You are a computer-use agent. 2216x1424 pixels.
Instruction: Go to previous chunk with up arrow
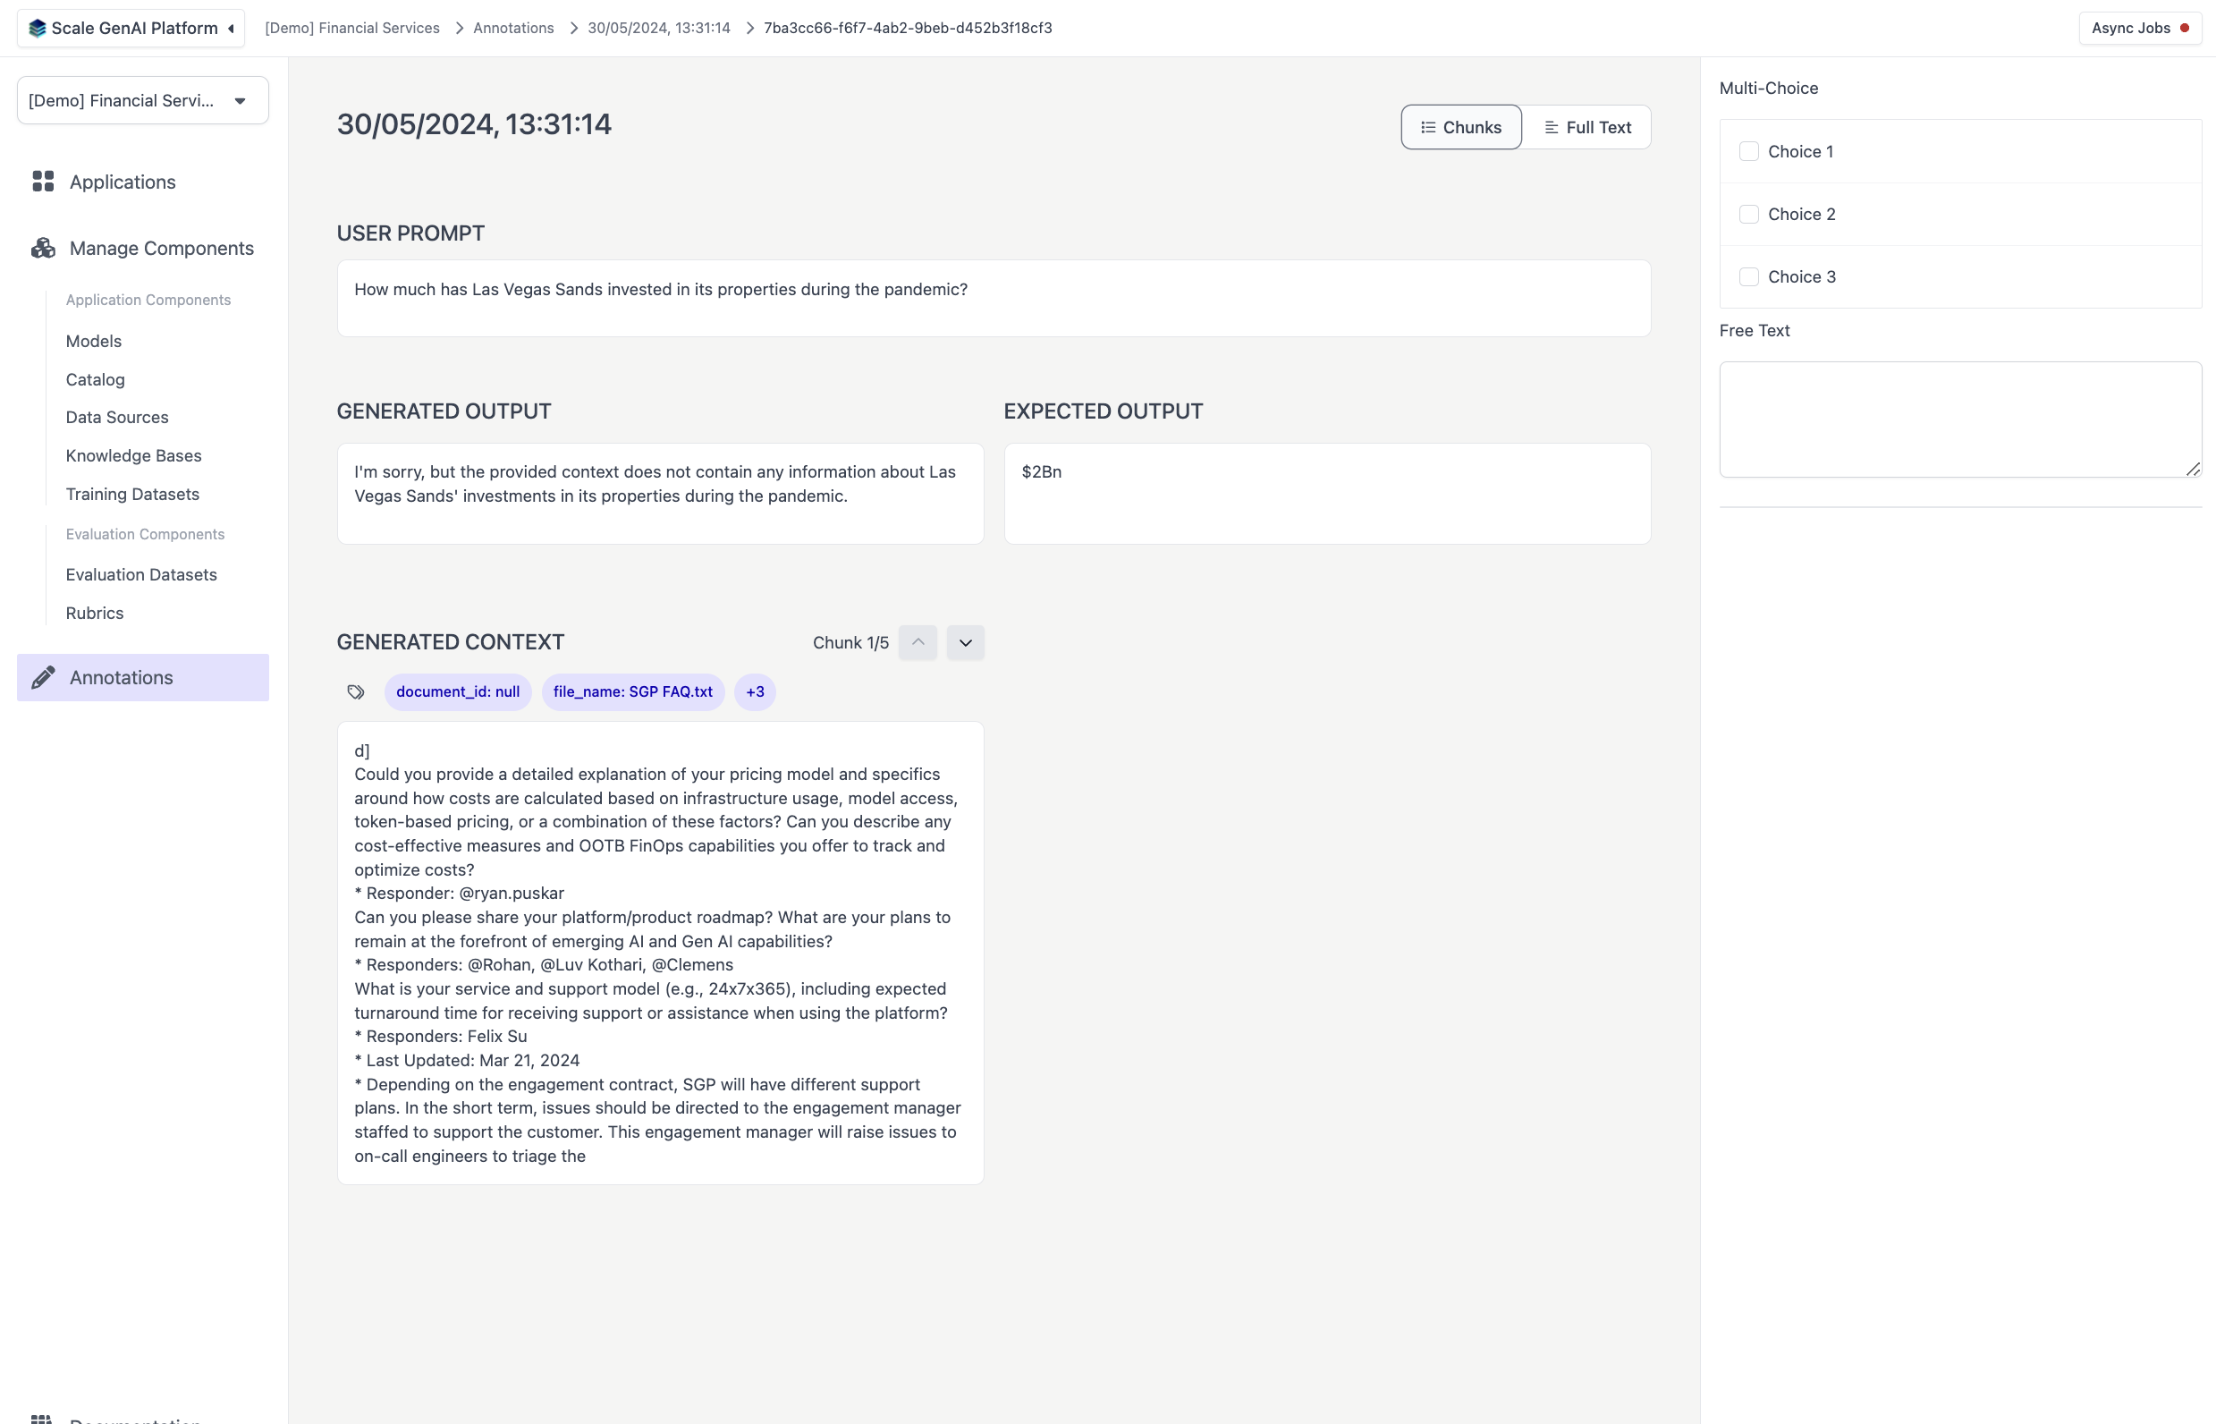pos(918,642)
